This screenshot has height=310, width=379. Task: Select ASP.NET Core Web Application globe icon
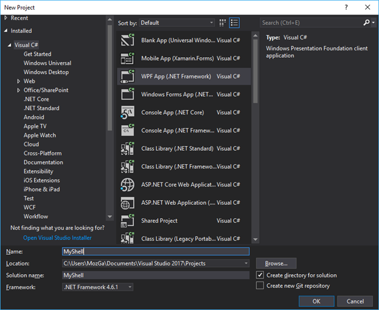click(x=128, y=185)
